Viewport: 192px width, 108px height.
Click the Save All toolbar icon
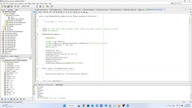click(x=11, y=6)
